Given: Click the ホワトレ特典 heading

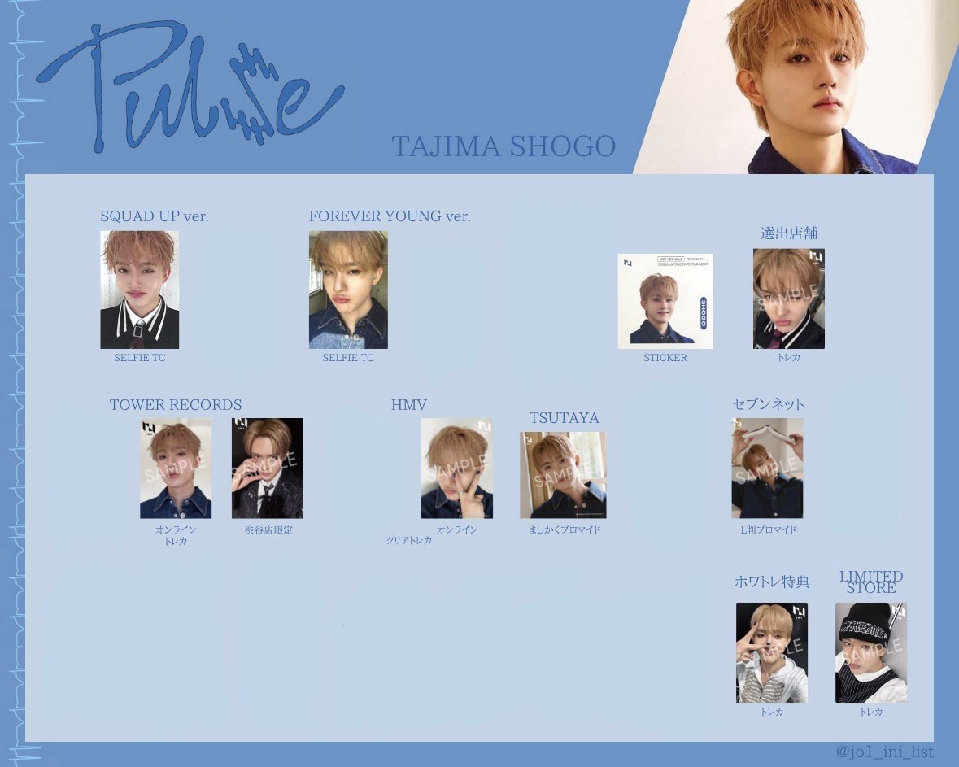Looking at the screenshot, I should click(772, 582).
